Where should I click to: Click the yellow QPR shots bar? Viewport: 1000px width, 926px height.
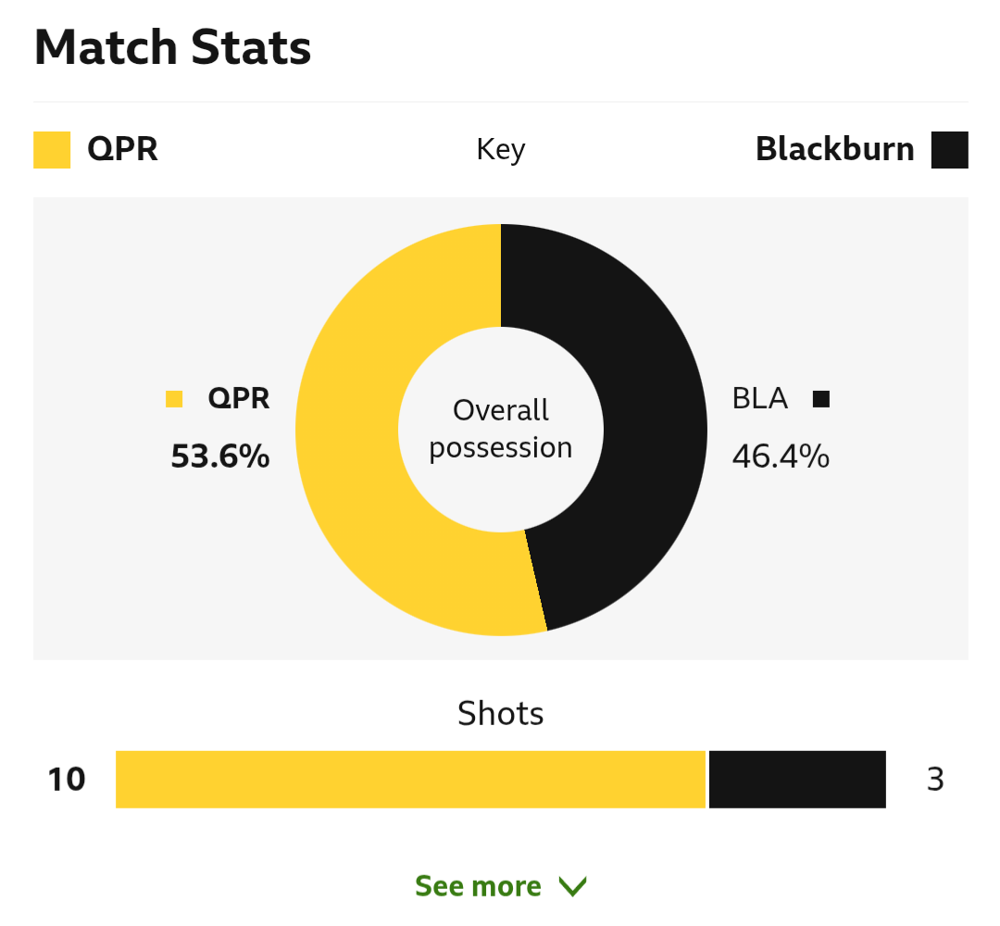pos(411,780)
